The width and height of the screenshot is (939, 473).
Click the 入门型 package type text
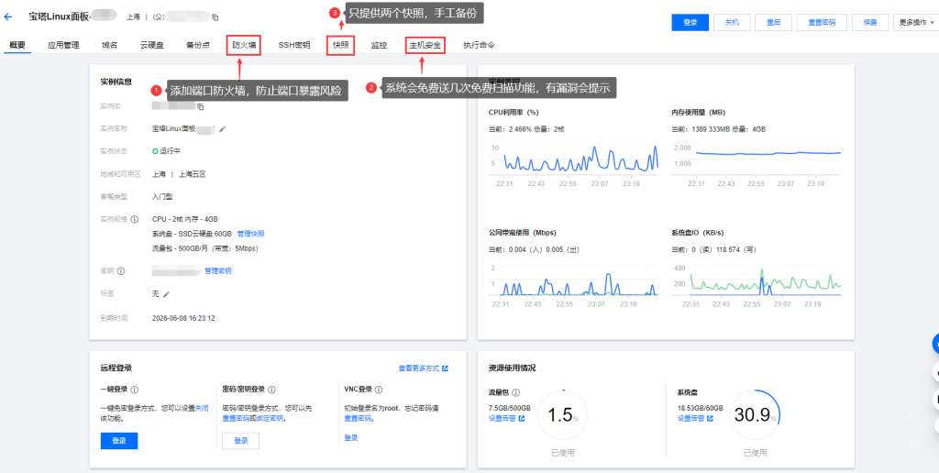click(x=162, y=196)
